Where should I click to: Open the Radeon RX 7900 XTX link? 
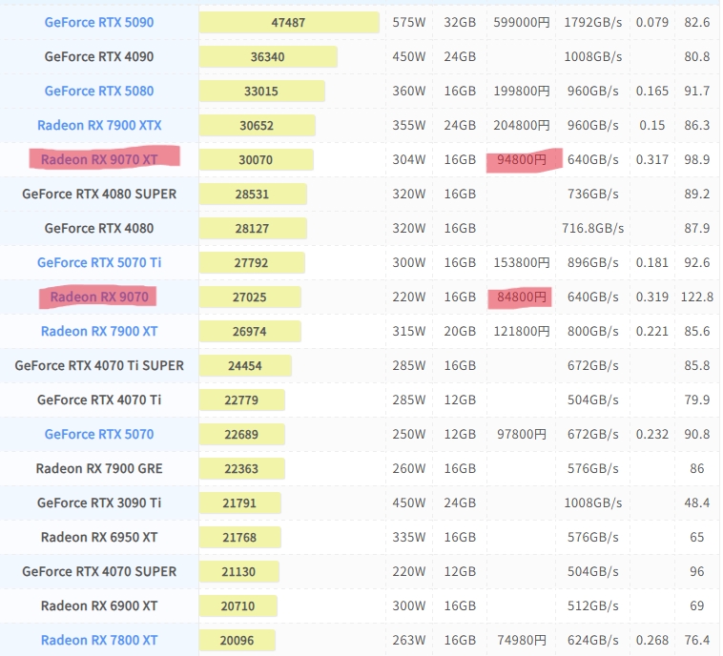pos(99,125)
